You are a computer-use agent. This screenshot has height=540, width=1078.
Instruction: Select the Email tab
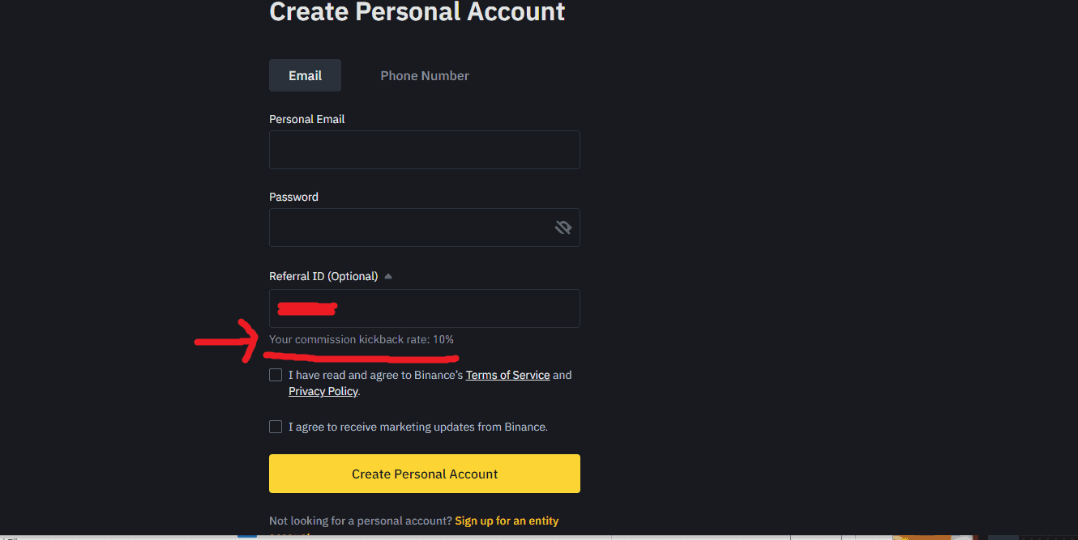[x=305, y=75]
